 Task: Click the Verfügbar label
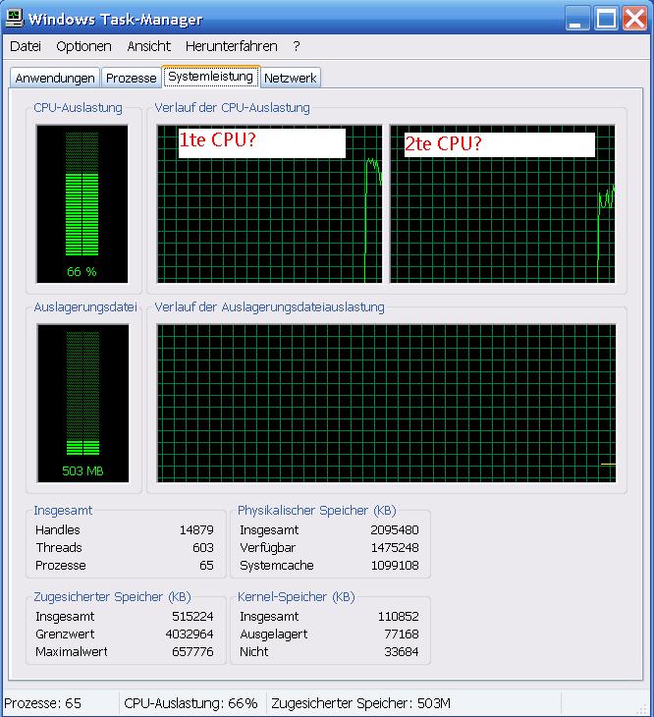click(268, 548)
